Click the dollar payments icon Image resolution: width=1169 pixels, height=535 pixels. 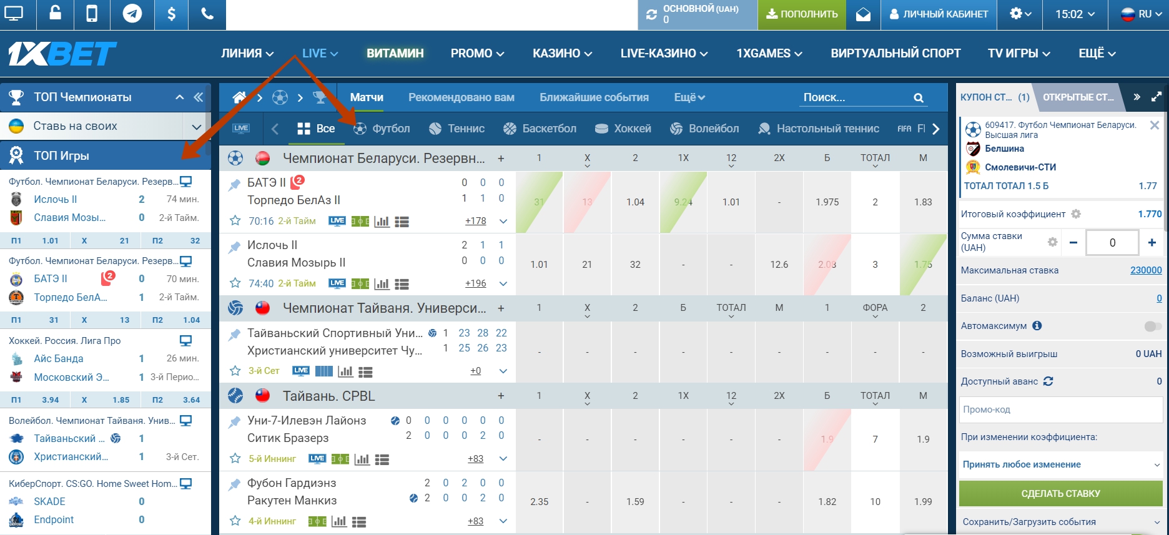(171, 14)
